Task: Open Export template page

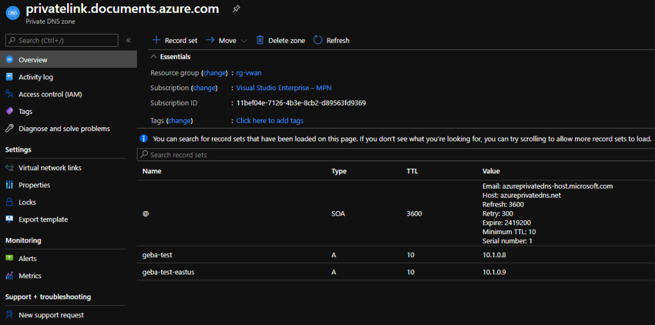Action: point(43,219)
